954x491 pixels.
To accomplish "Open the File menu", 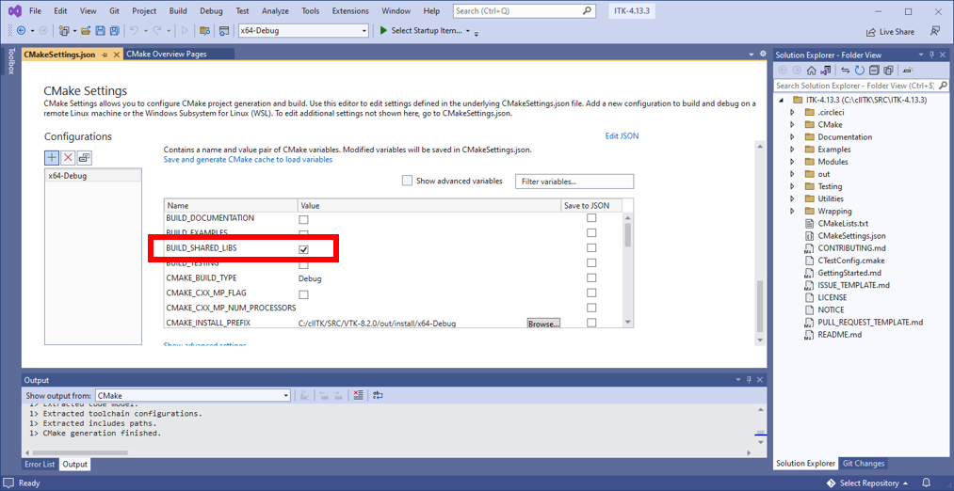I will click(x=35, y=11).
